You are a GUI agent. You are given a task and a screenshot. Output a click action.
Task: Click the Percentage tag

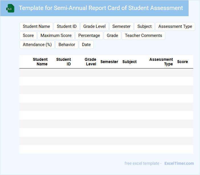(x=89, y=36)
